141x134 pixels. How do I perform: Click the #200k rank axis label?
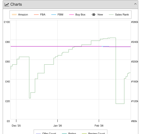click(x=134, y=62)
